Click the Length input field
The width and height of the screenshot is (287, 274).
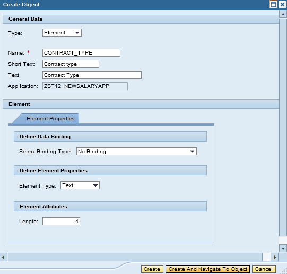click(x=61, y=222)
